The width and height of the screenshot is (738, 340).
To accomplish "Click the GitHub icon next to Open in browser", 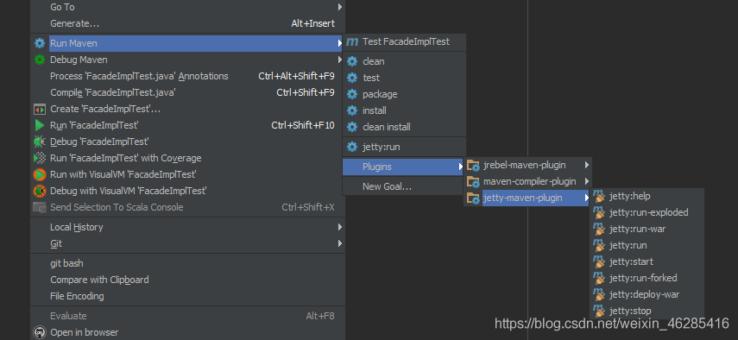I will 40,332.
